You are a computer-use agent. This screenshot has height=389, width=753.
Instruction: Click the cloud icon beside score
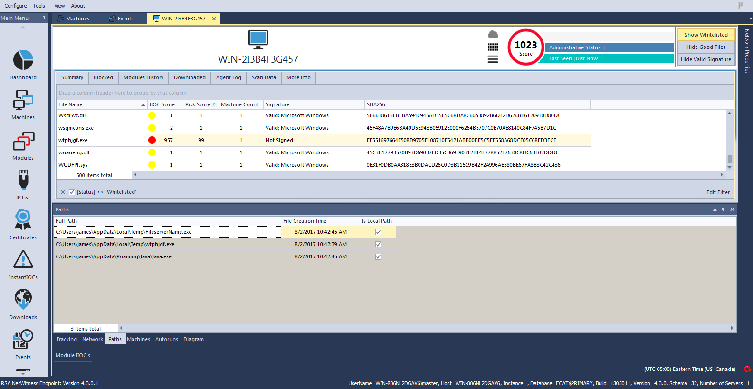(493, 34)
